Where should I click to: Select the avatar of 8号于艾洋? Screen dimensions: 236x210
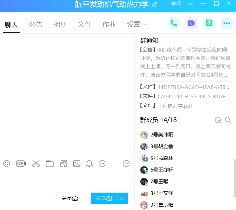tap(144, 193)
